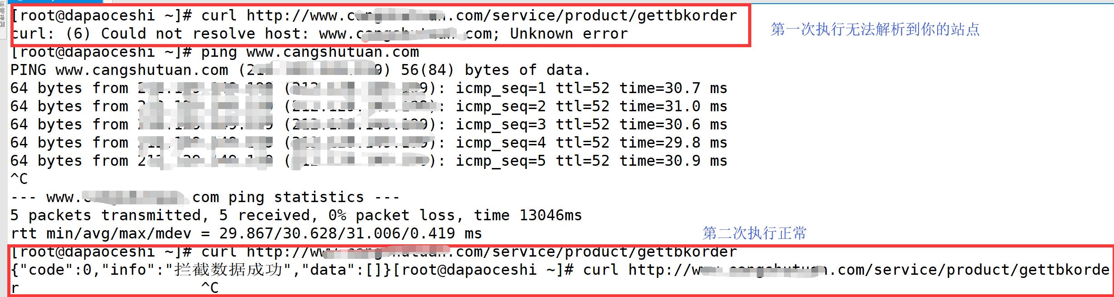1114x297 pixels.
Task: Click the final ^C on the last terminal line
Action: (x=210, y=288)
